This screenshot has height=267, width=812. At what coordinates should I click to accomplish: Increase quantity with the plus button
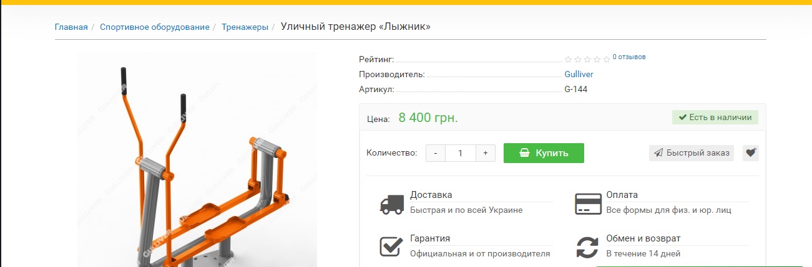(486, 153)
